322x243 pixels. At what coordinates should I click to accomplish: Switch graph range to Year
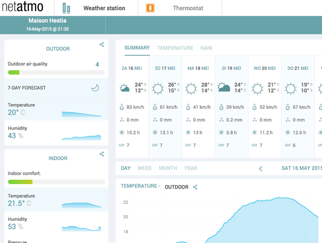point(191,168)
